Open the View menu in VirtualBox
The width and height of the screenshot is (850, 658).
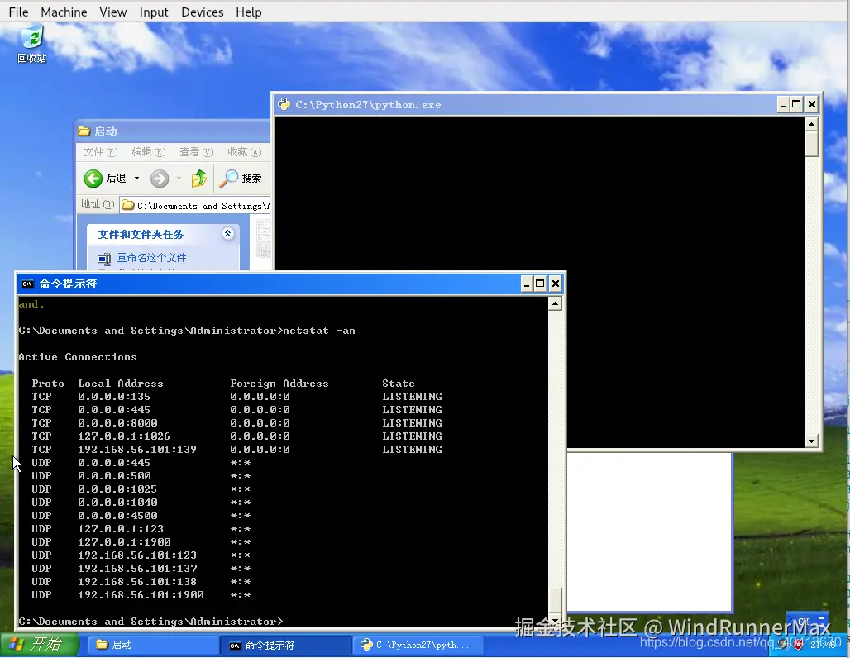click(112, 12)
